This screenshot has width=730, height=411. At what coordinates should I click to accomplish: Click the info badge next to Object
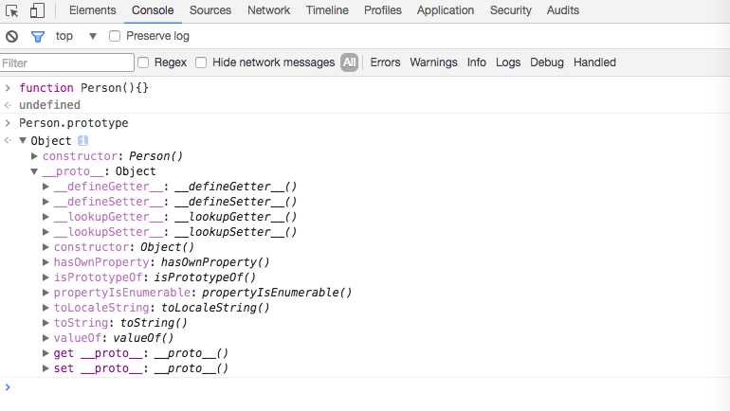tap(82, 140)
